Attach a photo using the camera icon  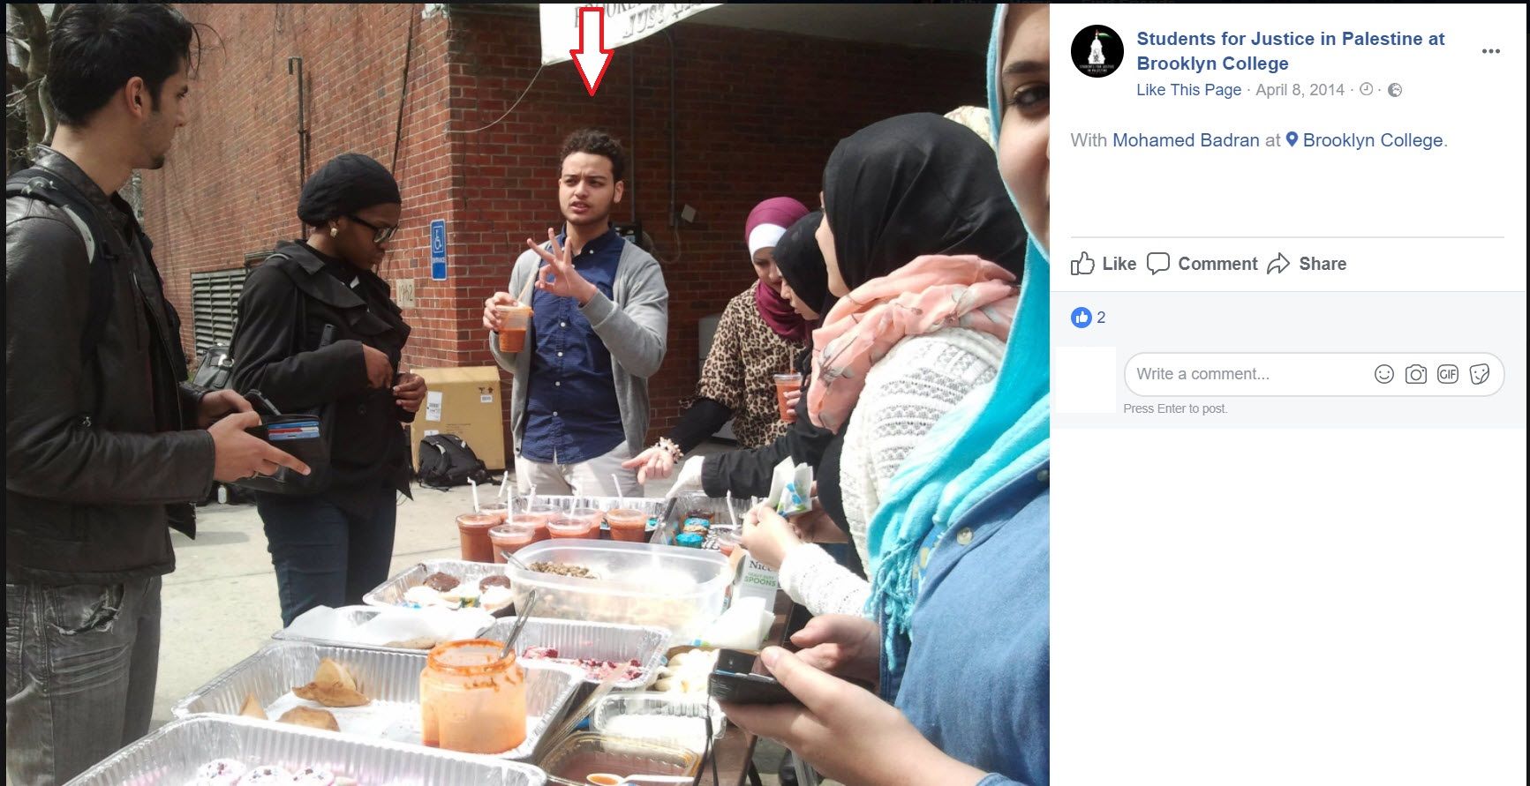[x=1415, y=374]
